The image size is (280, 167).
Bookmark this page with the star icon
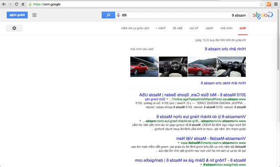(x=262, y=4)
